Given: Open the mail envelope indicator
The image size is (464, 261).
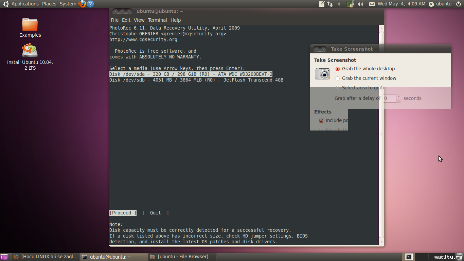Looking at the screenshot, I should (x=372, y=4).
